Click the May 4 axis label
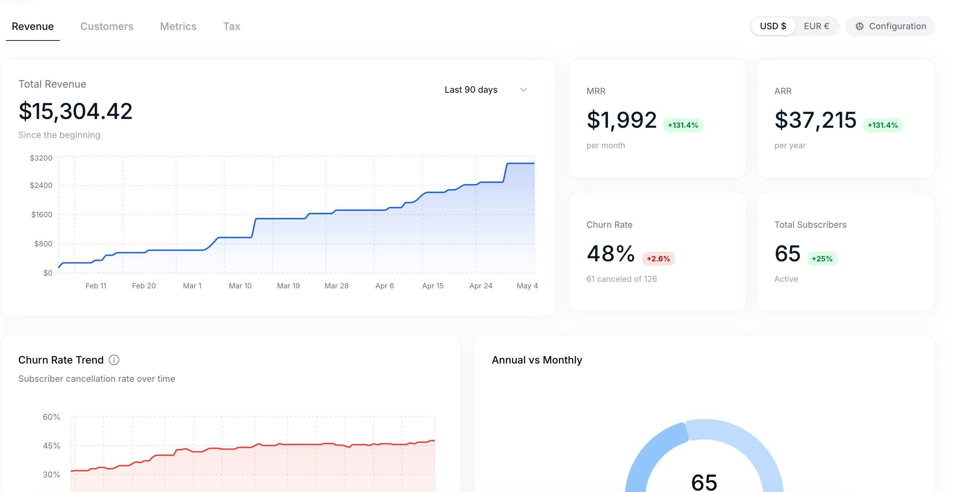955x492 pixels. click(x=527, y=286)
